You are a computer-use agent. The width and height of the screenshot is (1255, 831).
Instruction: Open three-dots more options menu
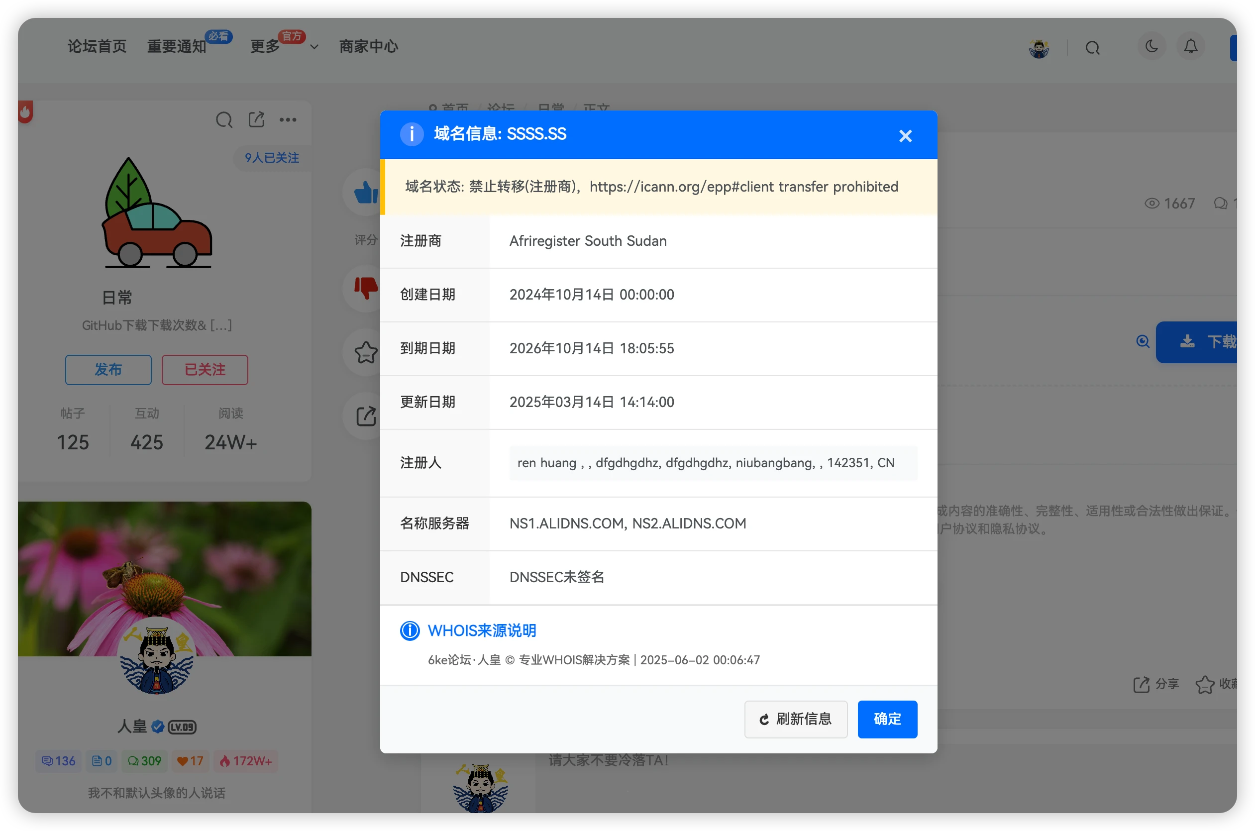click(288, 120)
